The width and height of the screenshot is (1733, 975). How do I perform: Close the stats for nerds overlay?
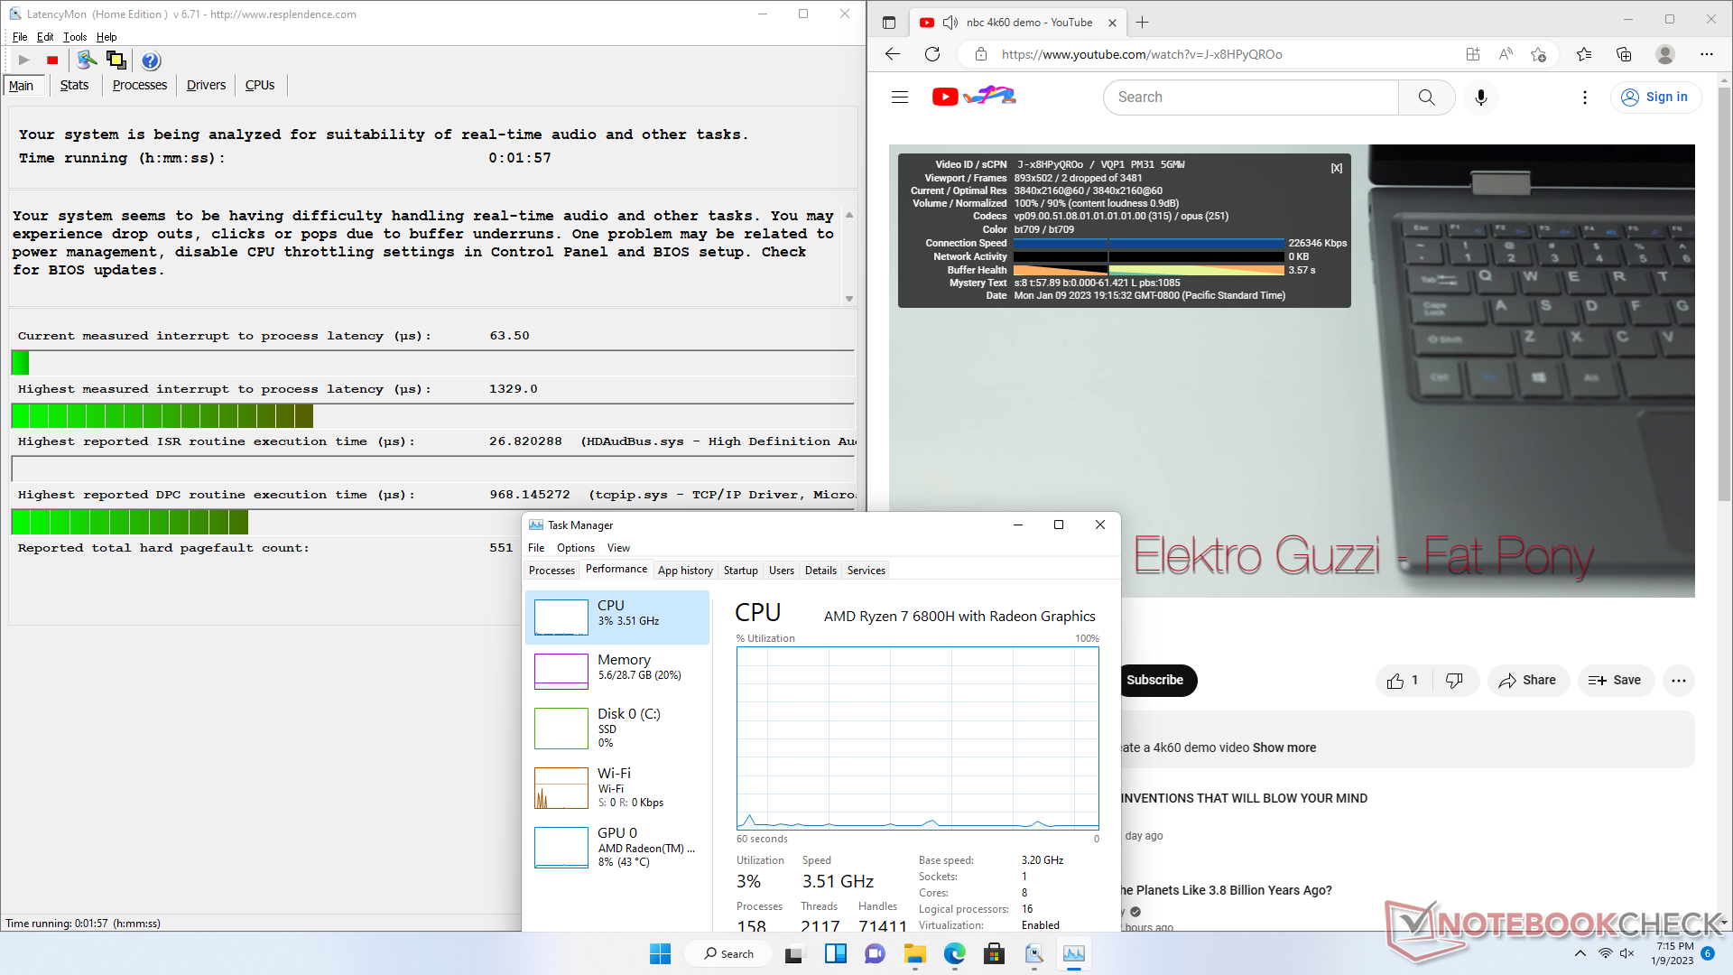coord(1337,168)
